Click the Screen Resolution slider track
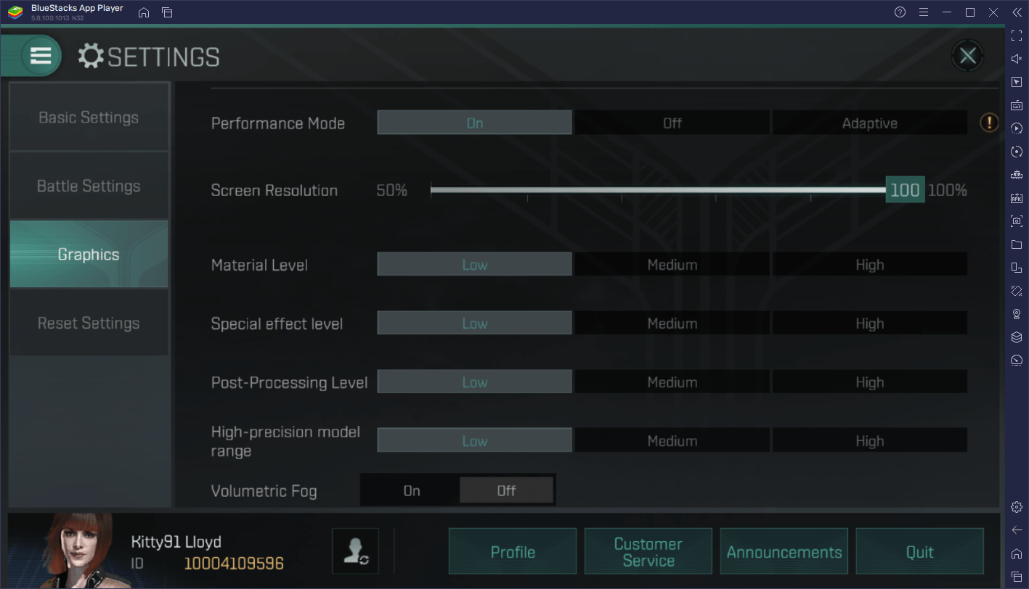1029x589 pixels. coord(658,190)
